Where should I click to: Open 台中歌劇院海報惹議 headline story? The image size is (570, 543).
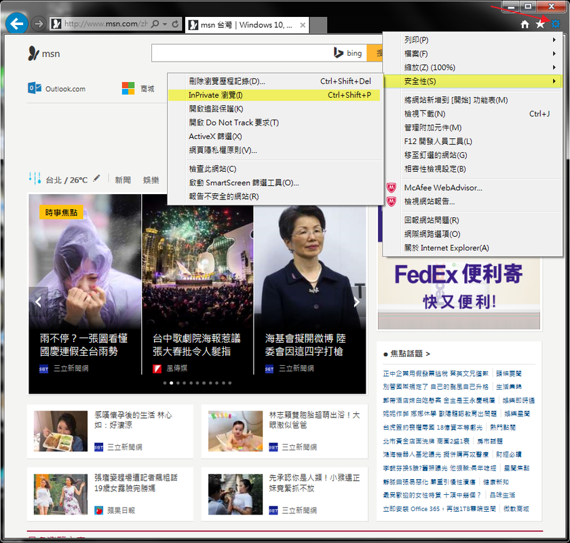(x=197, y=345)
